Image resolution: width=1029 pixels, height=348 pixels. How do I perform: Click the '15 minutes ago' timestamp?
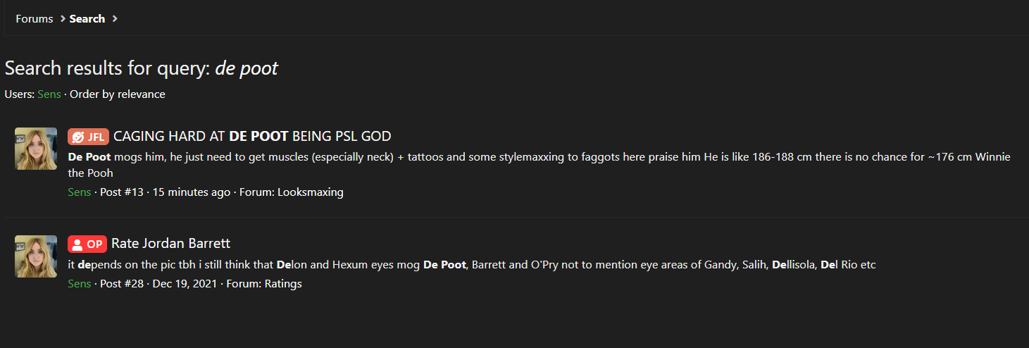point(192,192)
